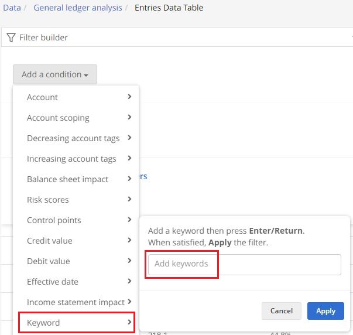Select Increasing account tags menu item
This screenshot has width=353, height=335.
(76, 159)
